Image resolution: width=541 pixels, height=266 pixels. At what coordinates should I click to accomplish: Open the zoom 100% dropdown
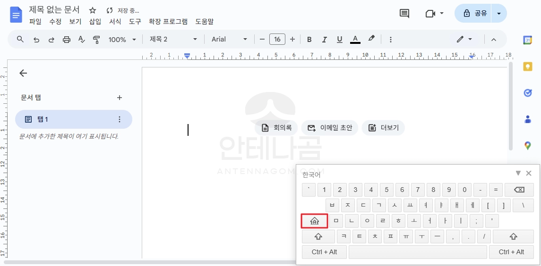[x=122, y=40]
